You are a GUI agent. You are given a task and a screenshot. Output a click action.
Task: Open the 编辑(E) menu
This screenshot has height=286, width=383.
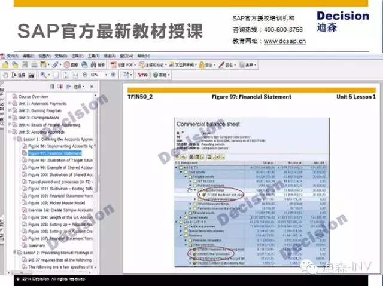point(28,56)
